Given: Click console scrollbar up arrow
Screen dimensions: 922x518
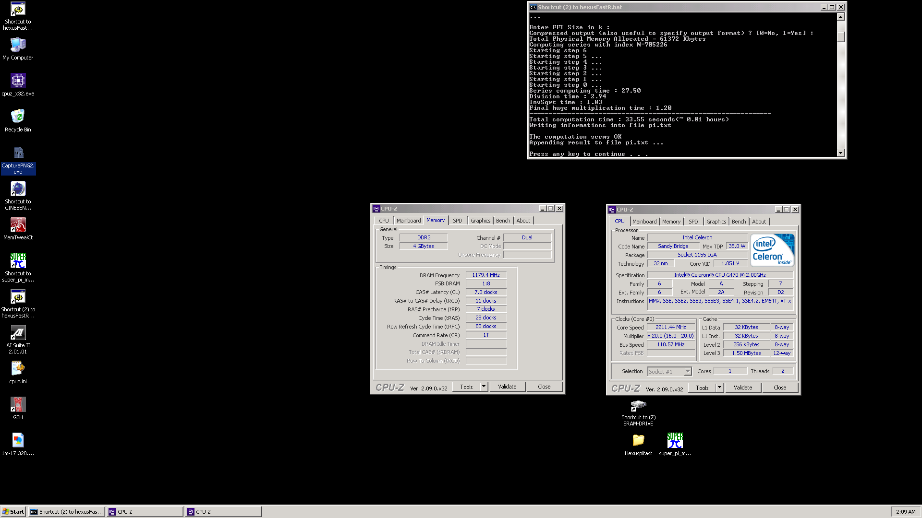Looking at the screenshot, I should 840,17.
